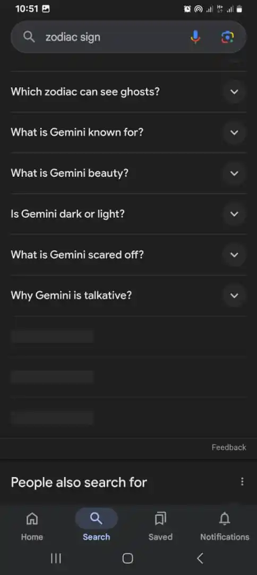The width and height of the screenshot is (257, 575).
Task: Tap the "What is Gemini known for?" question text
Action: (x=77, y=132)
